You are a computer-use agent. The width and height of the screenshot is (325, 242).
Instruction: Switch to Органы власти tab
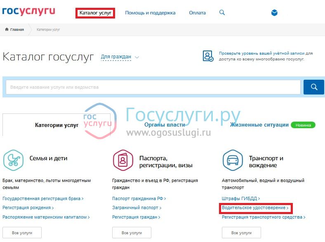(x=165, y=125)
